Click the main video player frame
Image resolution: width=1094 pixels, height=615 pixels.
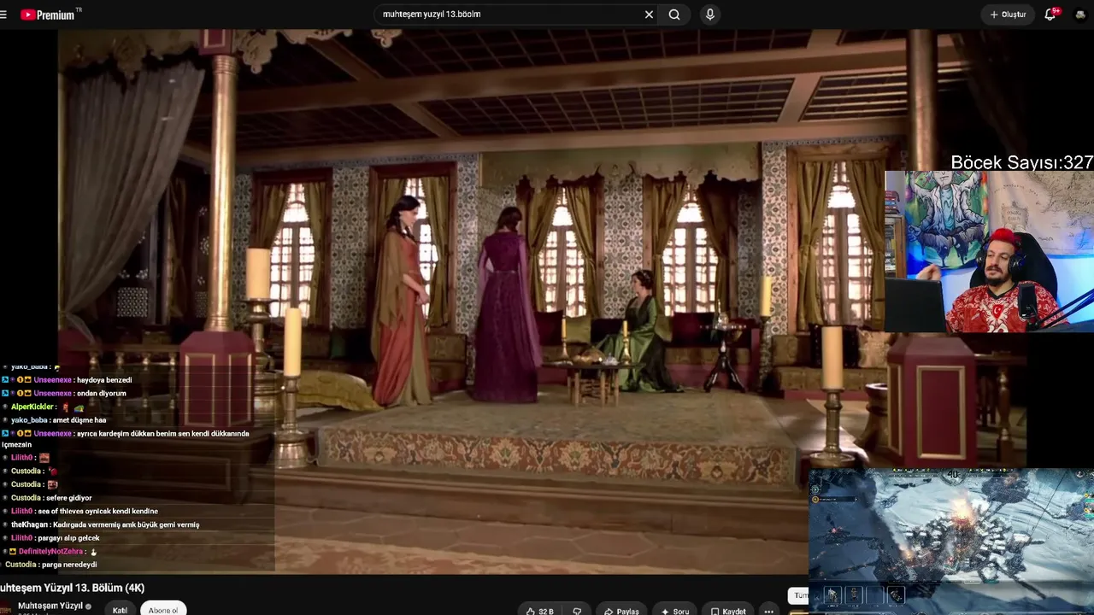point(542,301)
